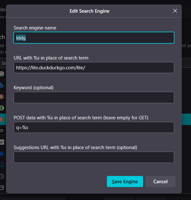191x200 pixels.
Task: Click the DuckDuckGo icon just below Bing
Action: 2,97
